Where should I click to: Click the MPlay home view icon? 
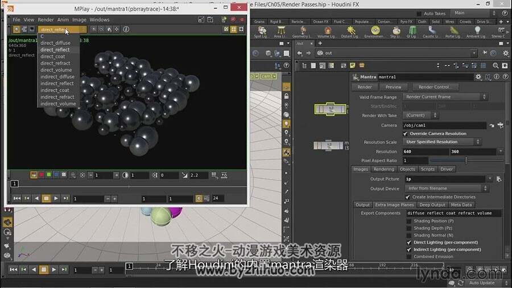tap(109, 30)
